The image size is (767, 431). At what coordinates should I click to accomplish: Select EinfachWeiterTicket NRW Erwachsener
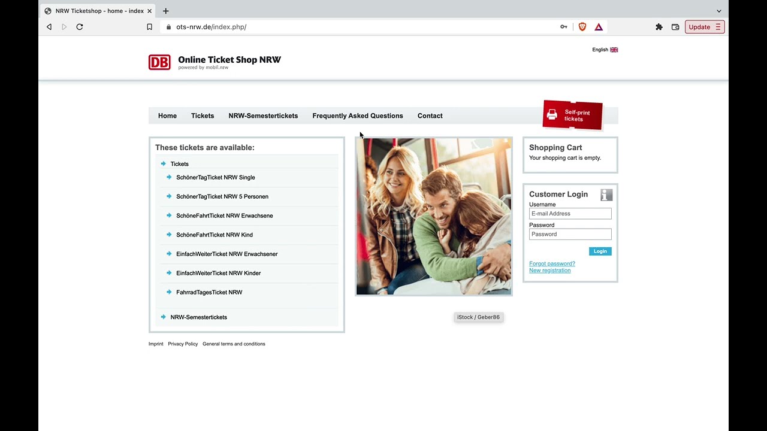(227, 254)
